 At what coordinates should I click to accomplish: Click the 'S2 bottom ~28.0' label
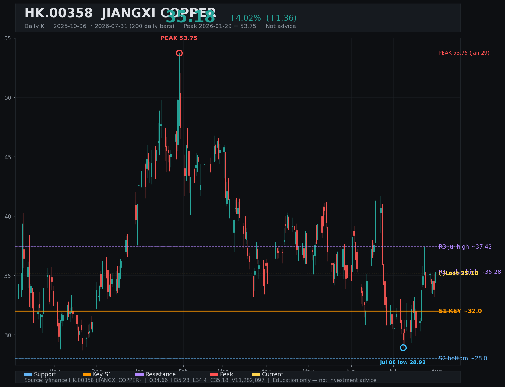pos(463,358)
